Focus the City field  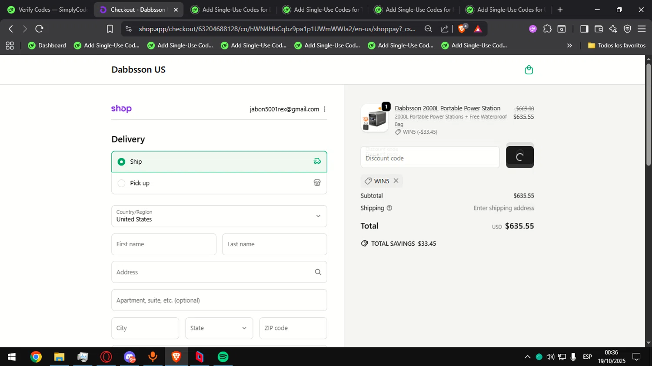(x=145, y=328)
